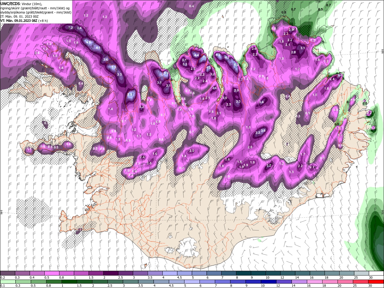384x288 pixels.
Task: Select the dark blue rain-scale swatch labeled 10
Action: 268,281
